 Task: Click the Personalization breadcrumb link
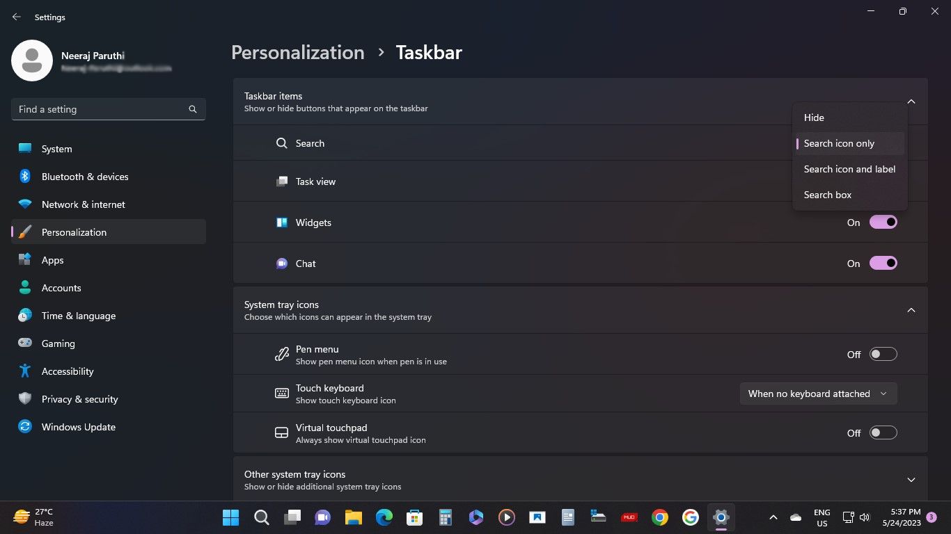coord(297,52)
